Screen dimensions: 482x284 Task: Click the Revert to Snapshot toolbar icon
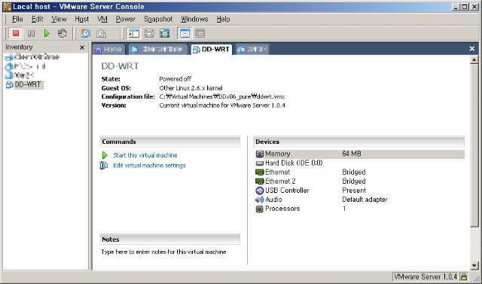pyautogui.click(x=101, y=33)
